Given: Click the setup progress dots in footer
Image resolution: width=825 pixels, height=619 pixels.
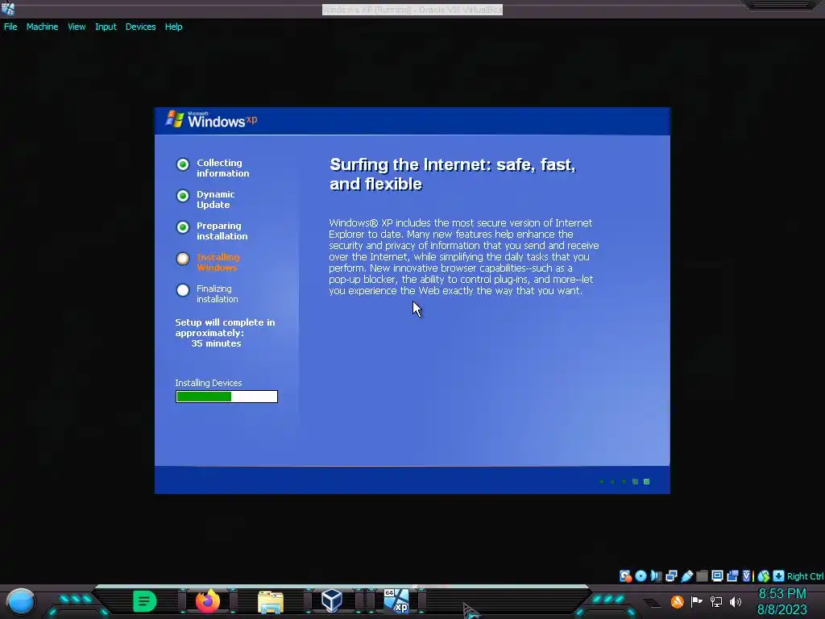Looking at the screenshot, I should pyautogui.click(x=624, y=482).
